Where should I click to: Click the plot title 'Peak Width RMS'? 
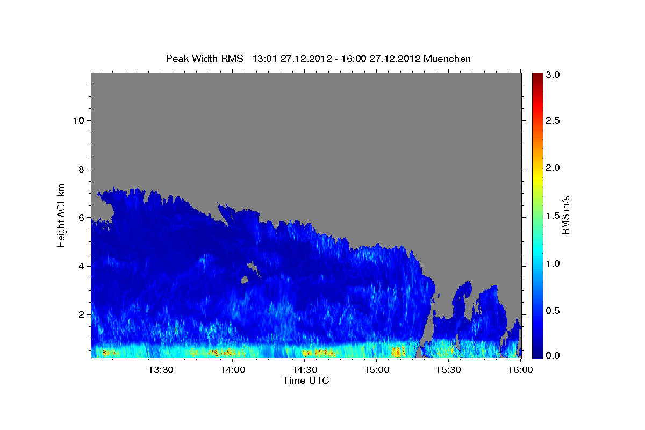click(204, 59)
